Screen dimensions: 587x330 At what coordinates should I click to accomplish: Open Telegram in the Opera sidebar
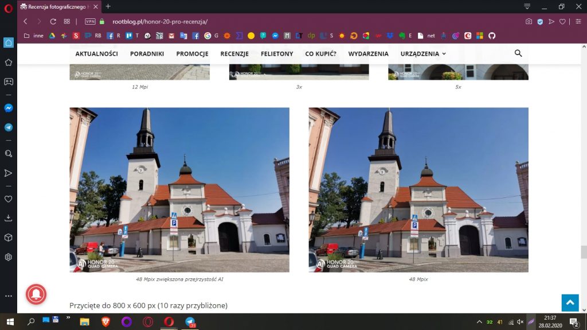click(8, 127)
